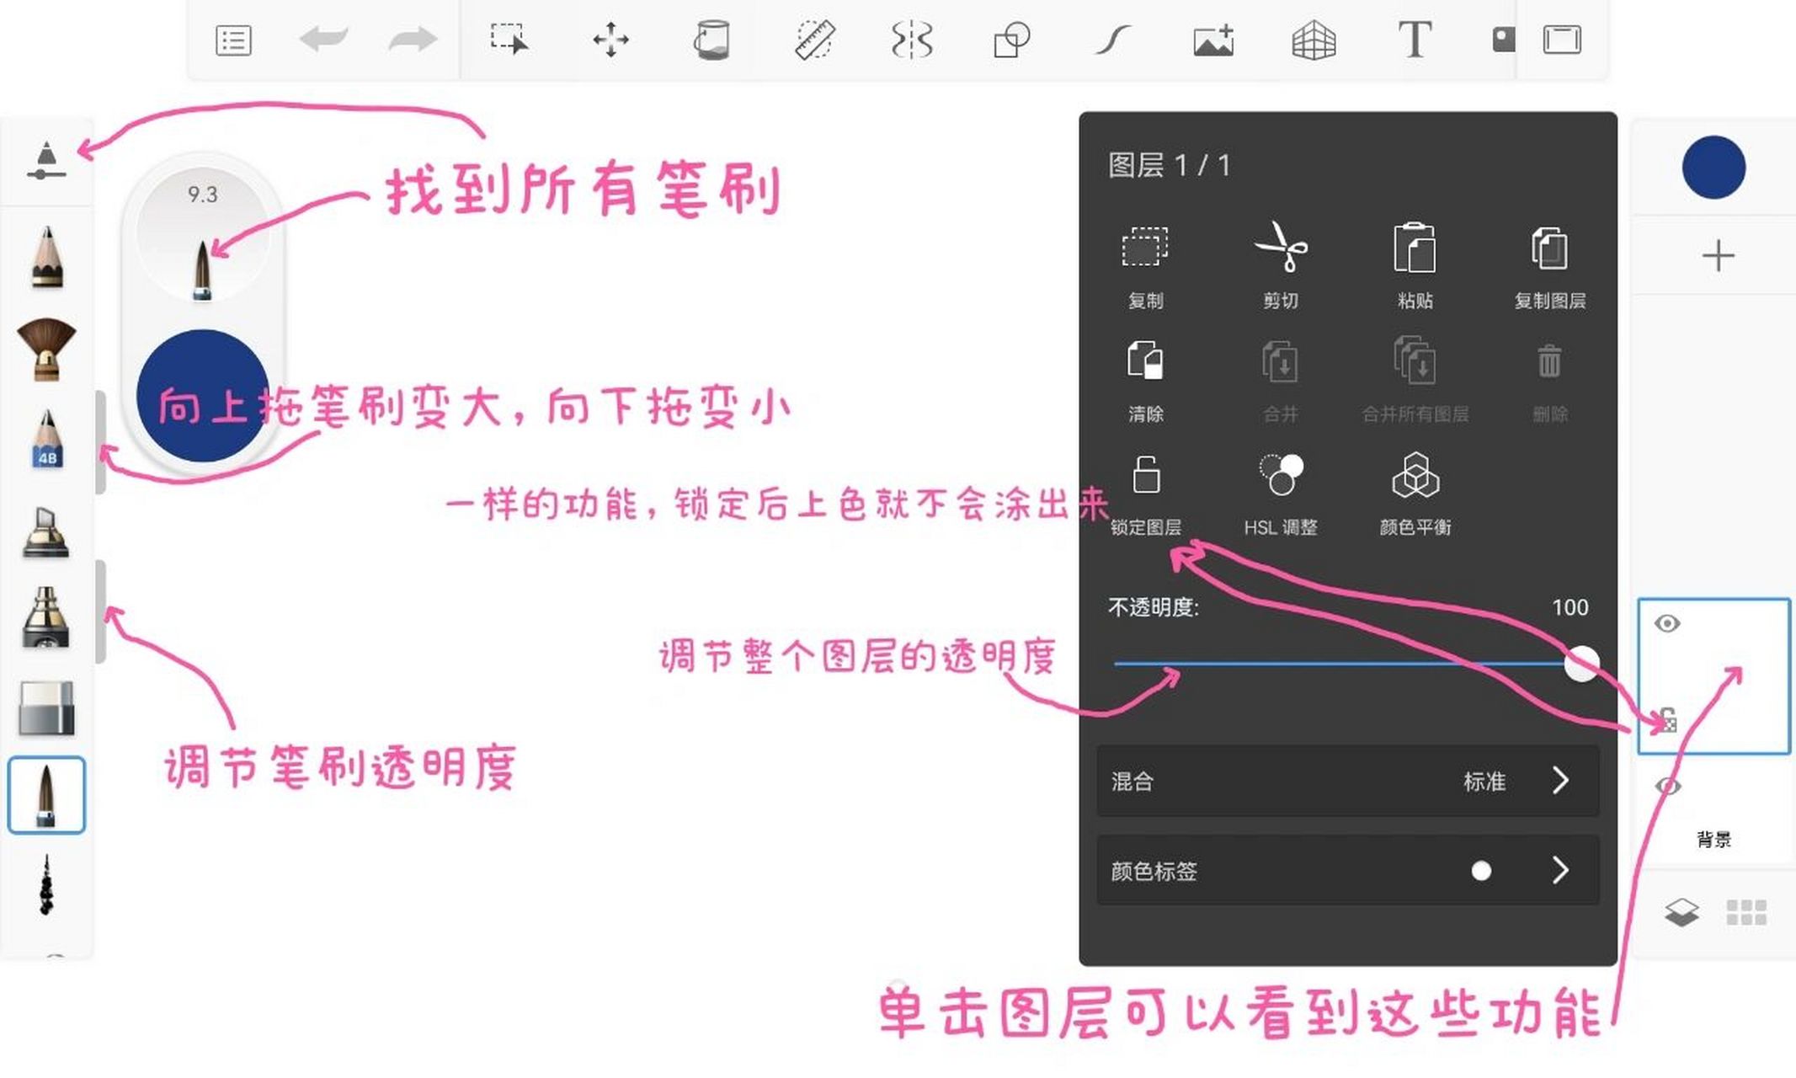Open the Import image tool
The image size is (1796, 1078).
(x=1212, y=39)
